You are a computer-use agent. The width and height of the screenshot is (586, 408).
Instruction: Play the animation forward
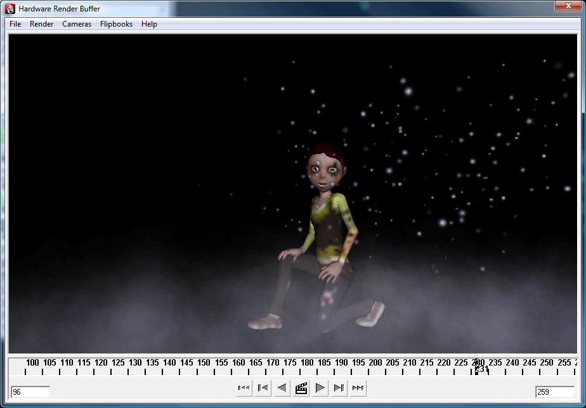coord(320,388)
